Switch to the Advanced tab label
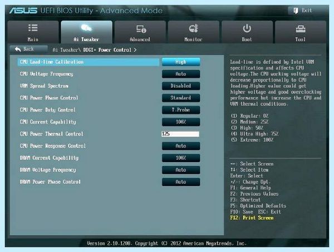334x252 pixels. 140,39
